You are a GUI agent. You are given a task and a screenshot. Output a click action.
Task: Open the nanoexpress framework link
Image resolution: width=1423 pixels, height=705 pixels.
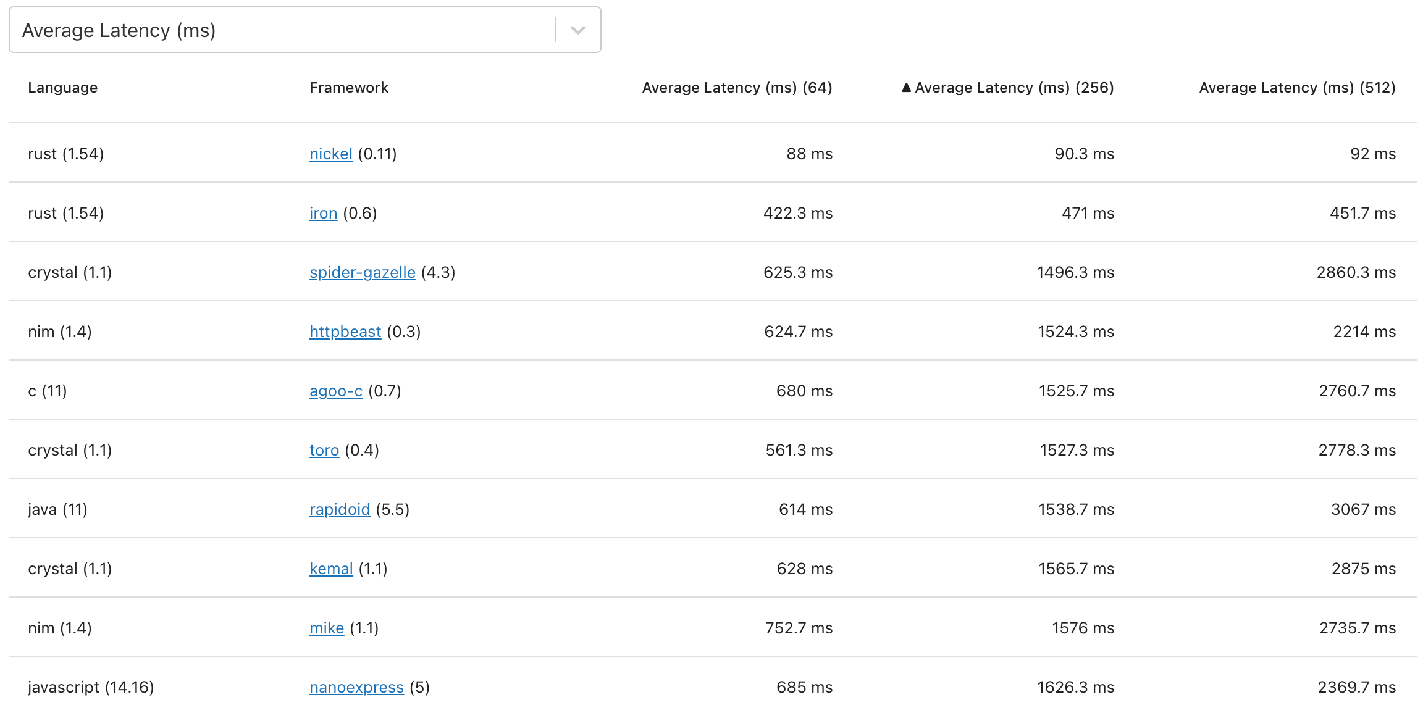tap(356, 687)
